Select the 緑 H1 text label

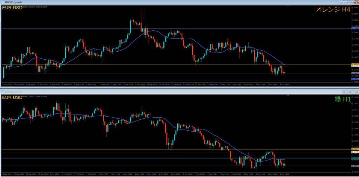pos(342,99)
